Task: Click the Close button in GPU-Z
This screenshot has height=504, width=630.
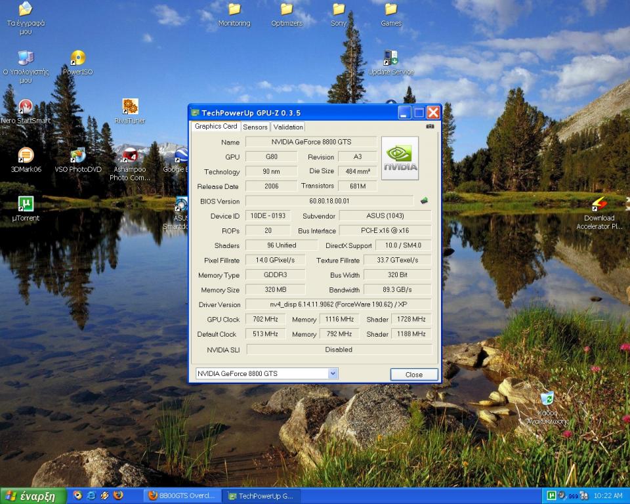Action: coord(414,375)
